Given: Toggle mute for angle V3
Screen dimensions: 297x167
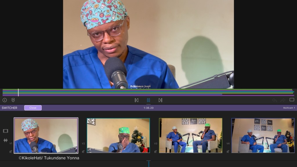Looking at the screenshot, I should [x=155, y=151].
